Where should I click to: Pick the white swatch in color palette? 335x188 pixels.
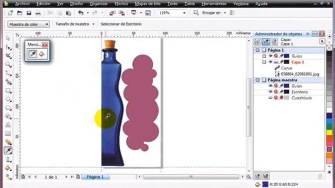pyautogui.click(x=329, y=110)
